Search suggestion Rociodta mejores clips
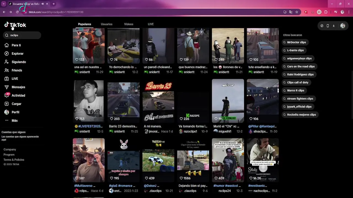The height and width of the screenshot is (198, 353). [x=299, y=115]
